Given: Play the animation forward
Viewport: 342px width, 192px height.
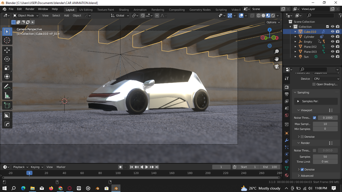Looking at the screenshot, I should (x=147, y=167).
